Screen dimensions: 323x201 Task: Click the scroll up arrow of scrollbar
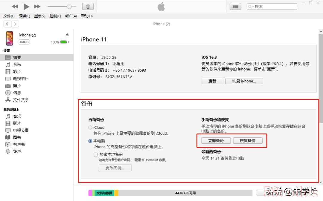(x=321, y=31)
